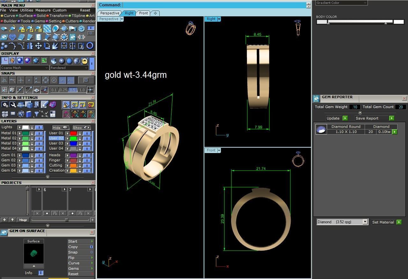Click the stacked cubes array tool
408x279 pixels.
click(x=4, y=46)
